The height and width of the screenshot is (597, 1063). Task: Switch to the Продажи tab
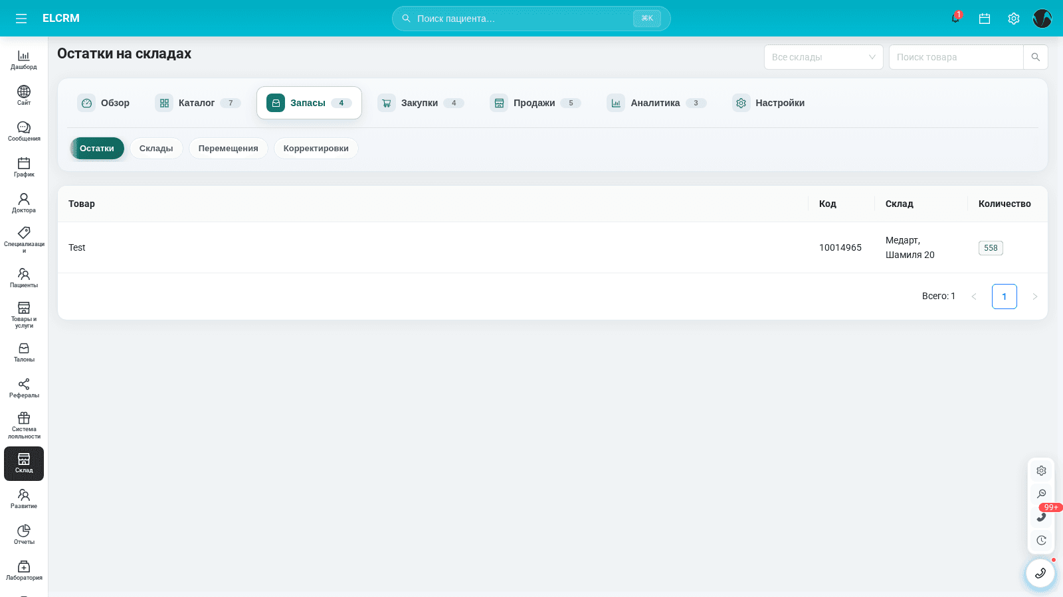tap(535, 103)
